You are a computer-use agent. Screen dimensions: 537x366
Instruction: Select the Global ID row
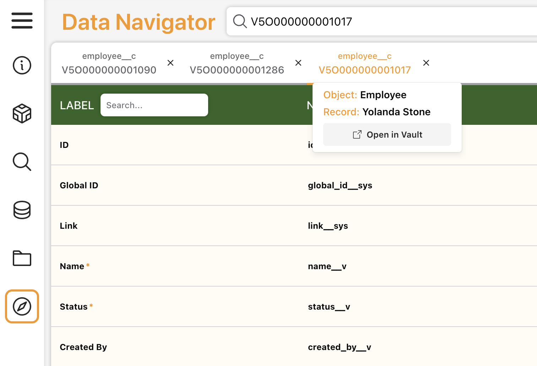[x=178, y=185]
